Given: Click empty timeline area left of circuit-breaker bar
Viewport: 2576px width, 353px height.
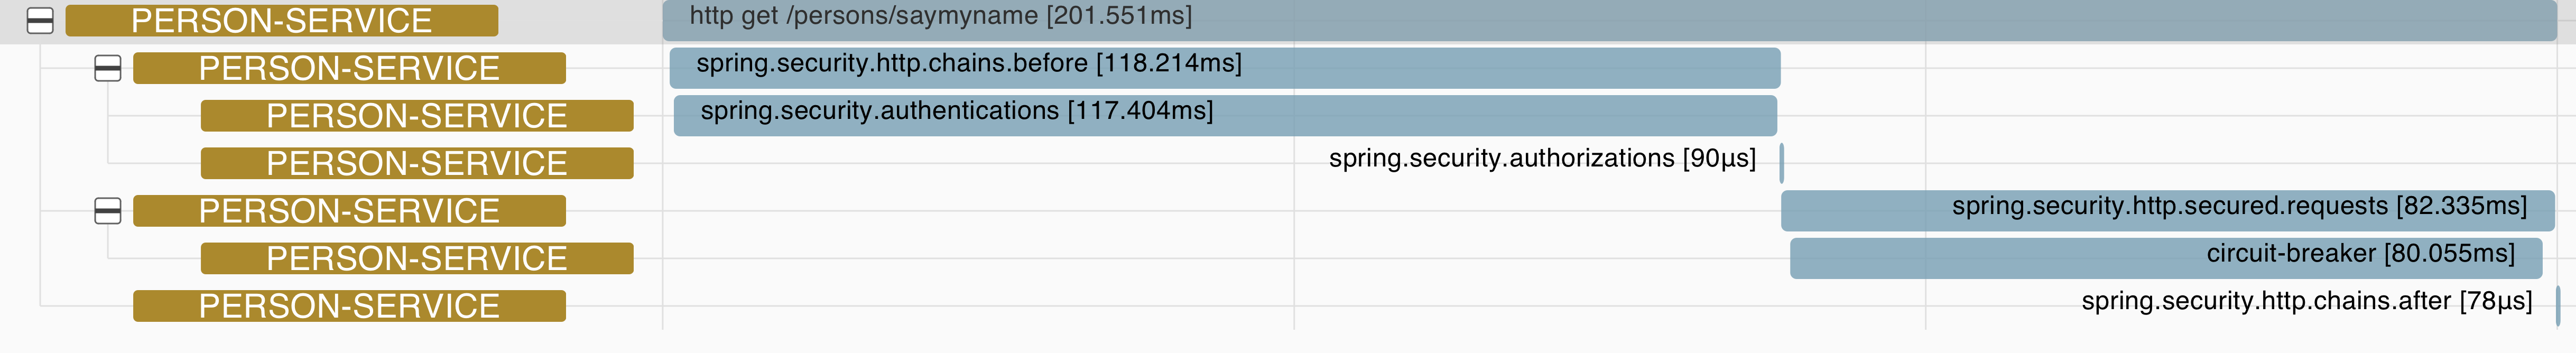Looking at the screenshot, I should (1200, 258).
